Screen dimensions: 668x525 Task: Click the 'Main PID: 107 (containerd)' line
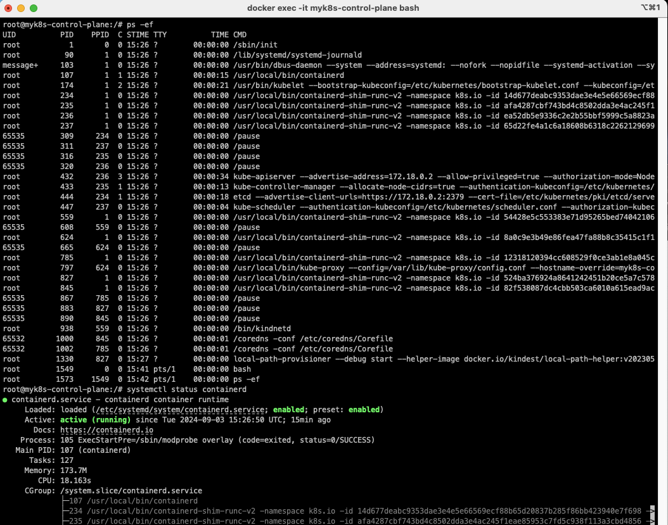tap(73, 450)
